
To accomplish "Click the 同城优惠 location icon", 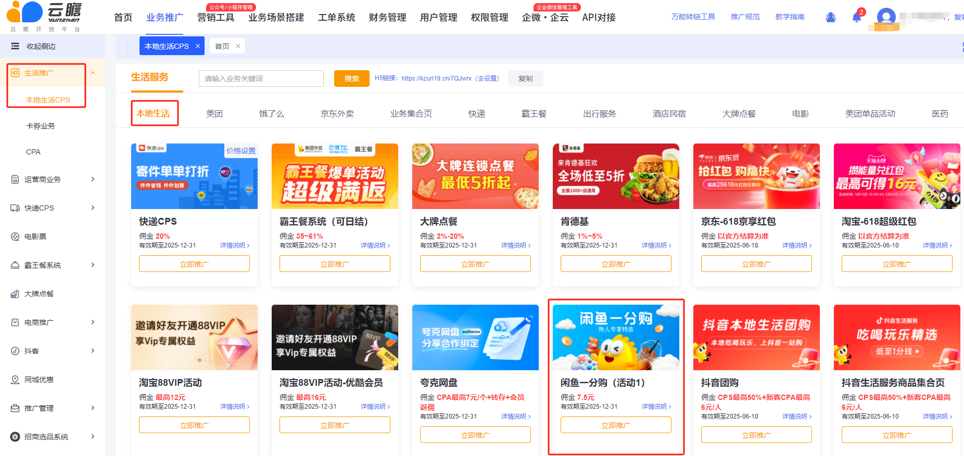I will 15,380.
